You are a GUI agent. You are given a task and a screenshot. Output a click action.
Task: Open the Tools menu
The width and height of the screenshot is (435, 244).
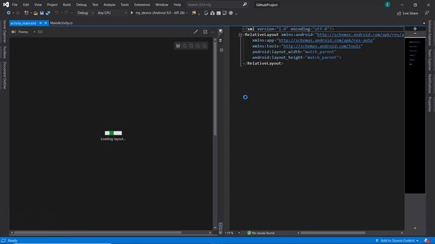tap(124, 5)
